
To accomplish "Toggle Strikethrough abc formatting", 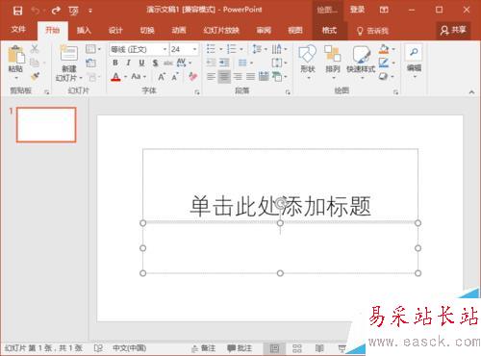I will (x=168, y=63).
